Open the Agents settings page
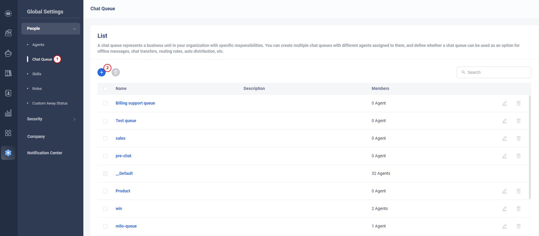This screenshot has height=236, width=539. pos(38,45)
